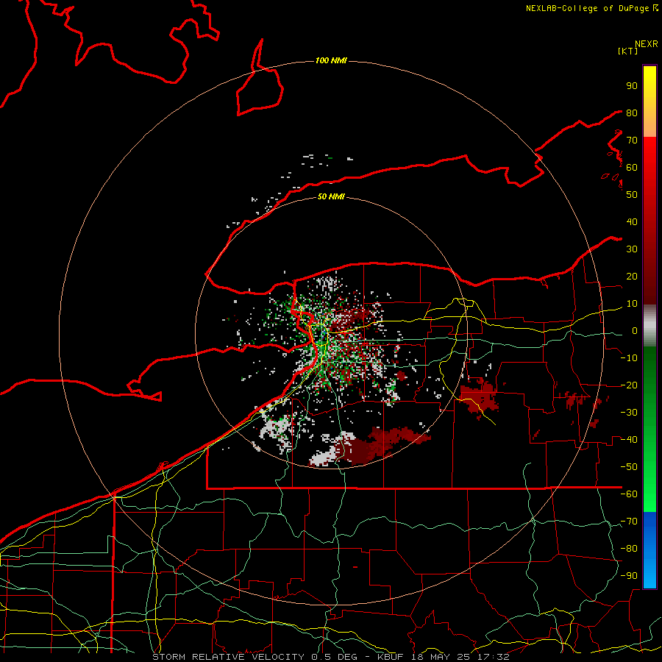Click the -20 value on the velocity scale
Image resolution: width=662 pixels, height=662 pixels.
click(x=629, y=385)
